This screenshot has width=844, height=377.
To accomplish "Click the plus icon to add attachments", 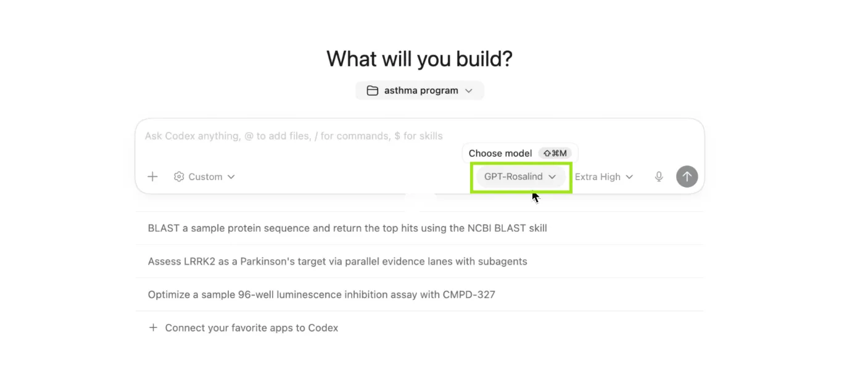I will pyautogui.click(x=152, y=176).
